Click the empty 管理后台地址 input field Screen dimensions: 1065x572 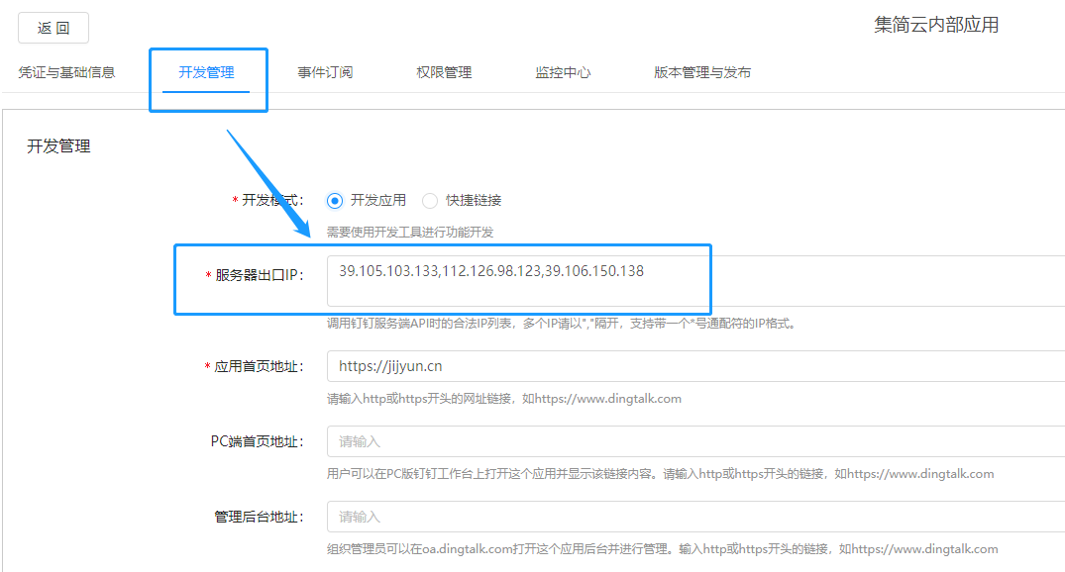[693, 517]
